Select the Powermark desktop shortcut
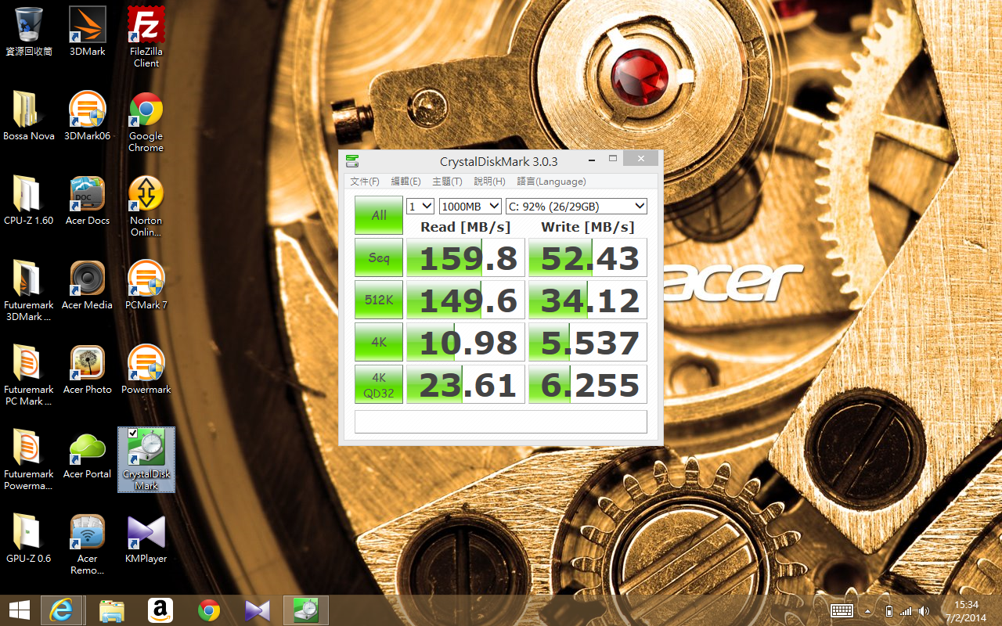The width and height of the screenshot is (1002, 626). [146, 369]
